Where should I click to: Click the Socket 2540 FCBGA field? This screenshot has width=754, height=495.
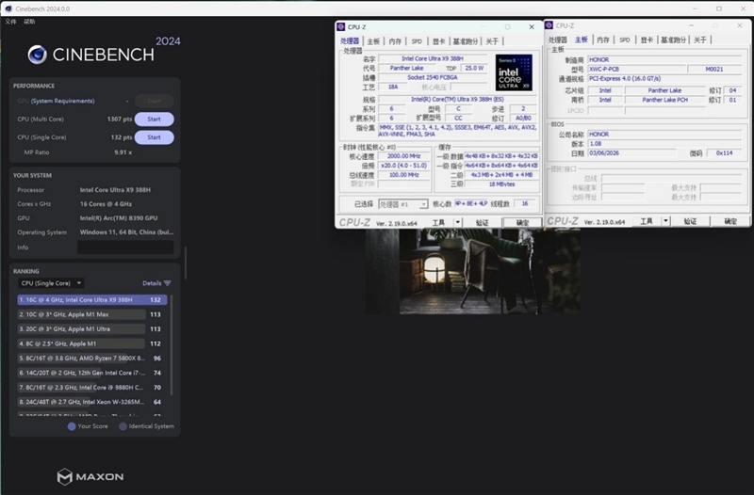(433, 78)
